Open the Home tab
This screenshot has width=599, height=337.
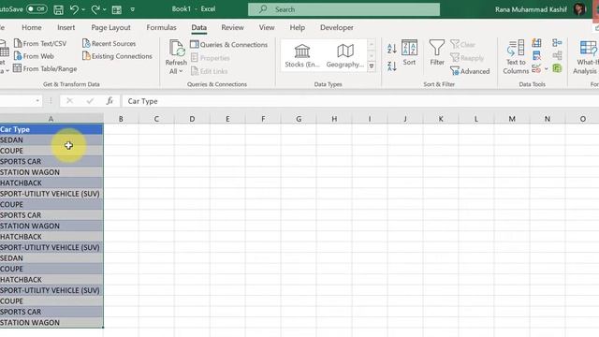[32, 27]
